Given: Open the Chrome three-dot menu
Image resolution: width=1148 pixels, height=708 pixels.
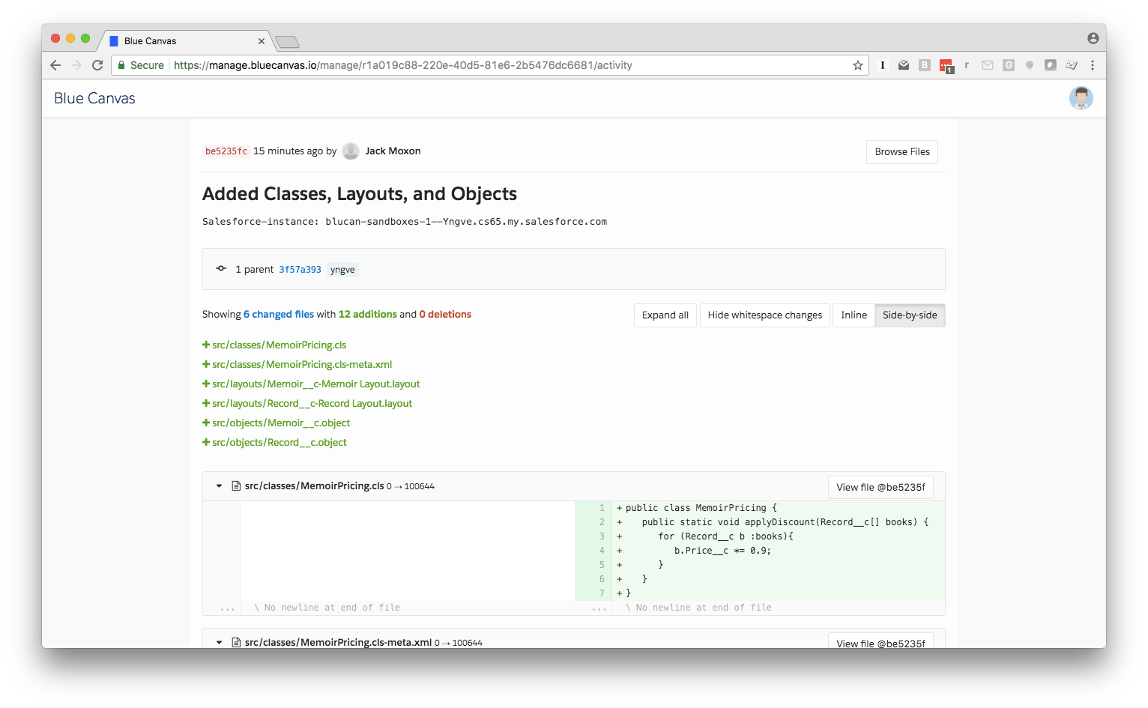Looking at the screenshot, I should [x=1093, y=65].
